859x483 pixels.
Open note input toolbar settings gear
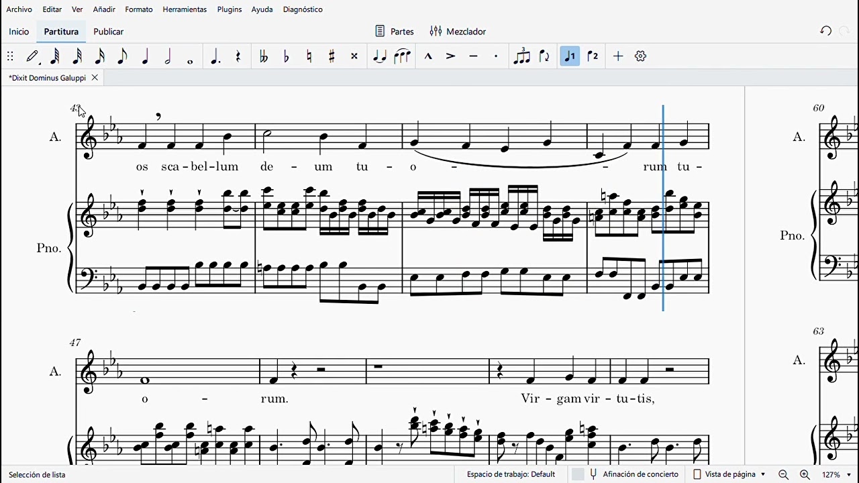point(640,56)
